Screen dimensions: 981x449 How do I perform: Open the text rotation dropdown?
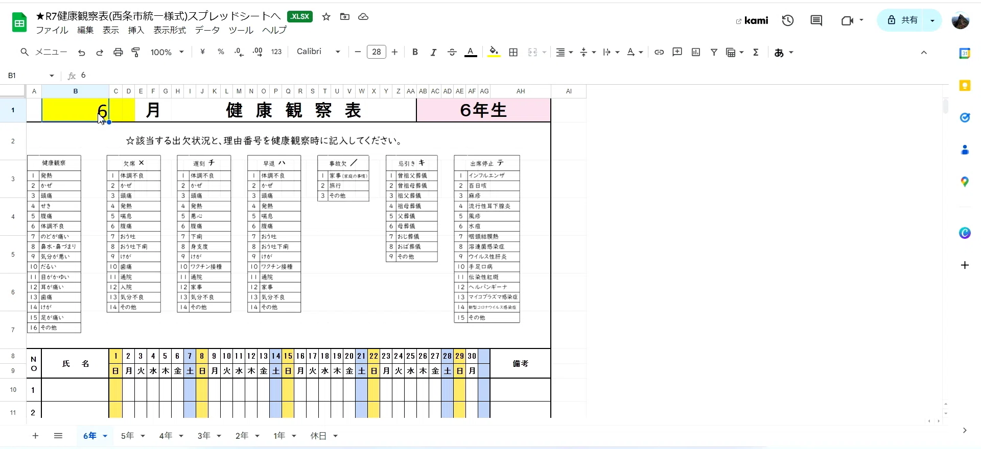(635, 52)
